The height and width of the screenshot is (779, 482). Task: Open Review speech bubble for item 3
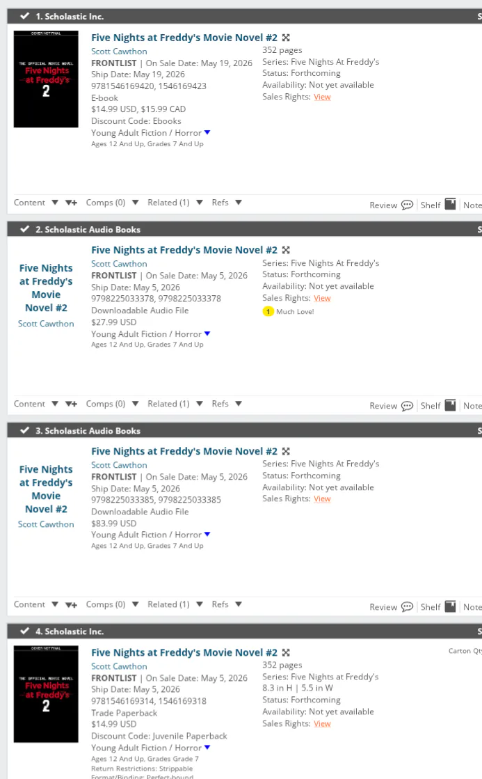point(407,607)
